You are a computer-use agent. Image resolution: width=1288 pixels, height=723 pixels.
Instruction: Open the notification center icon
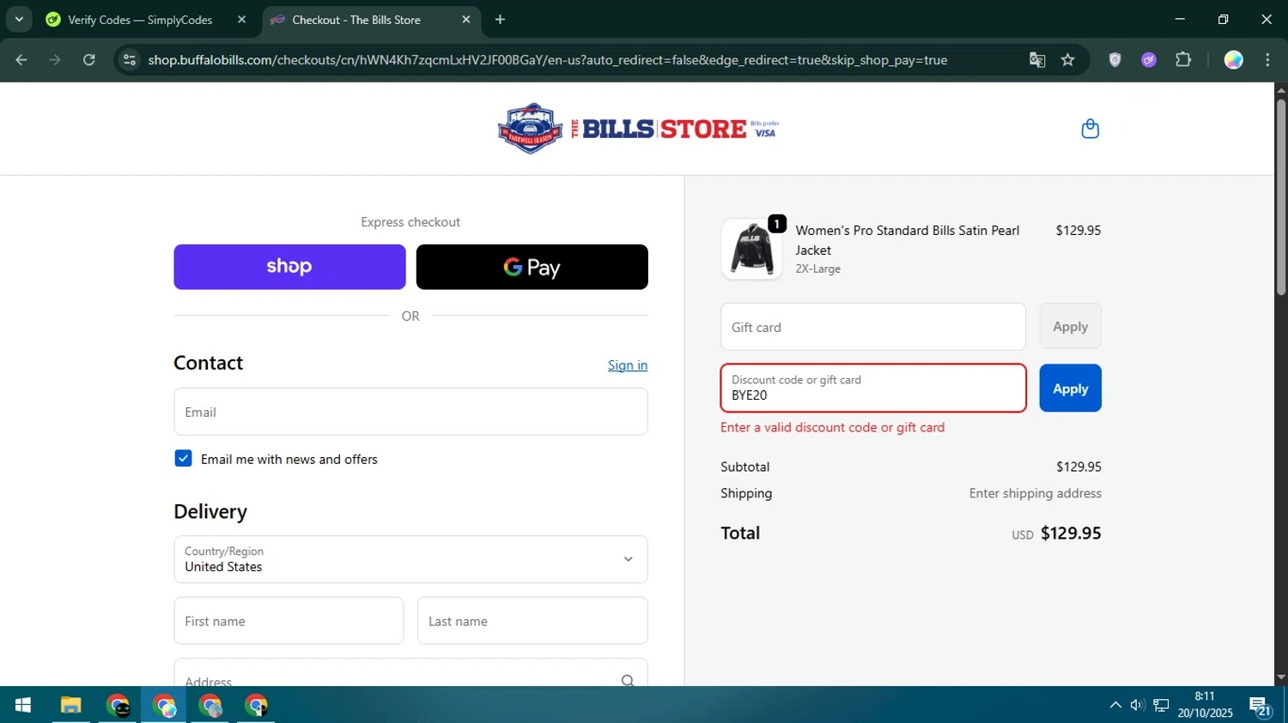tap(1261, 706)
